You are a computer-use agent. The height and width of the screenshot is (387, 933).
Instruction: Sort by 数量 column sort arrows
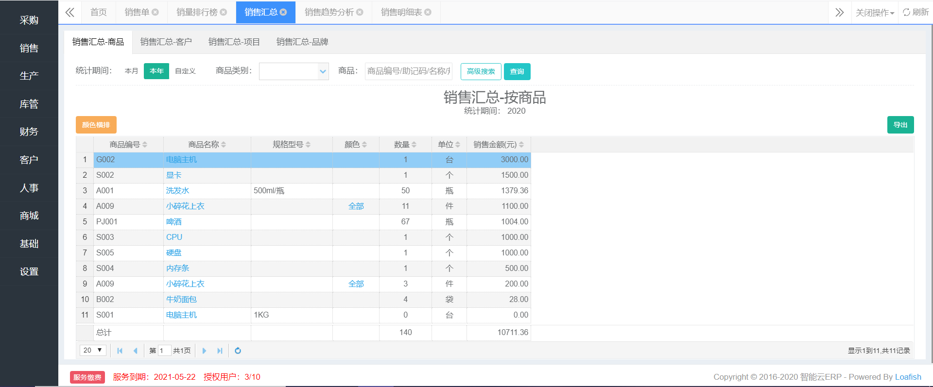click(414, 145)
